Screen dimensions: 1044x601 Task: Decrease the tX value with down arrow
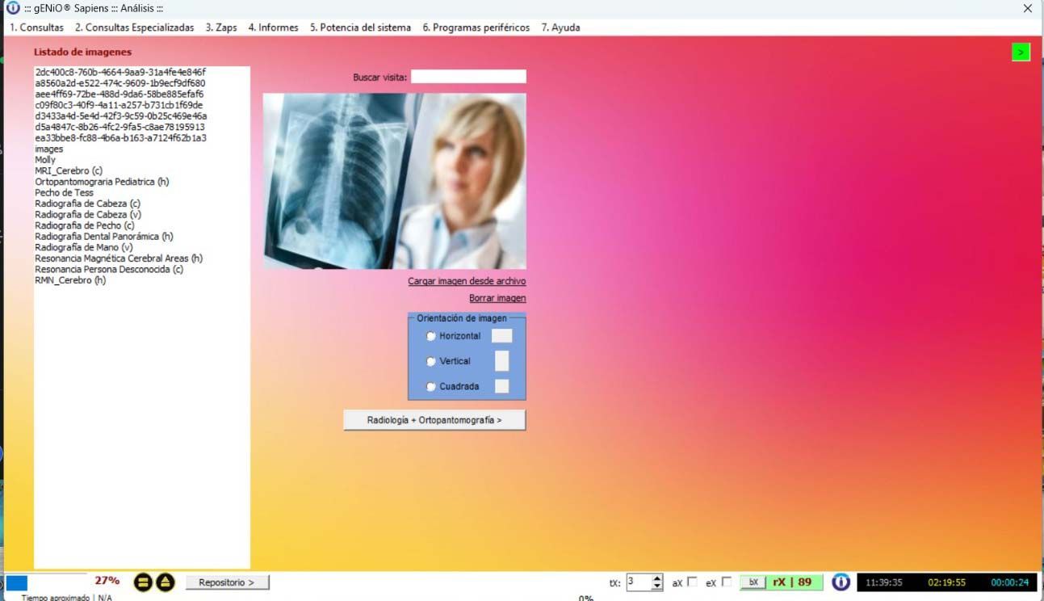coord(657,586)
